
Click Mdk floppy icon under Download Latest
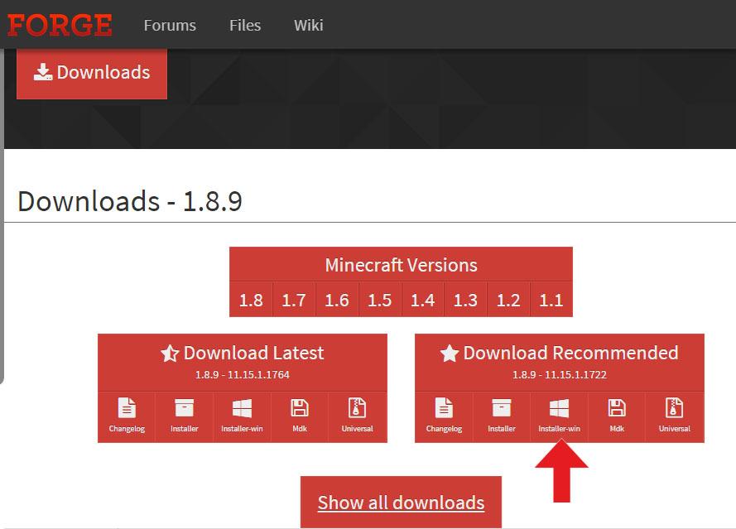(x=300, y=415)
